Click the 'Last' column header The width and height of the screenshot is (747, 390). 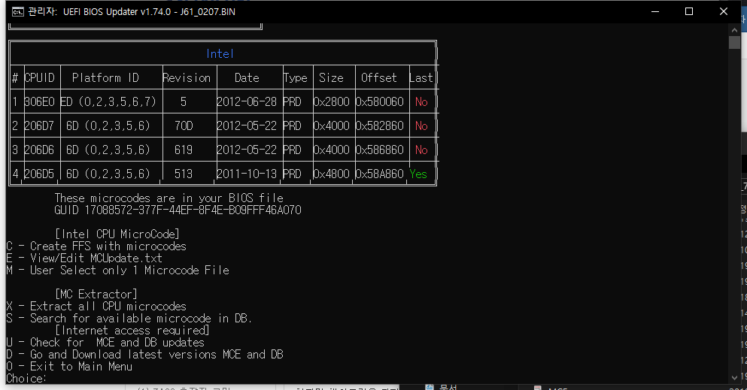[421, 77]
